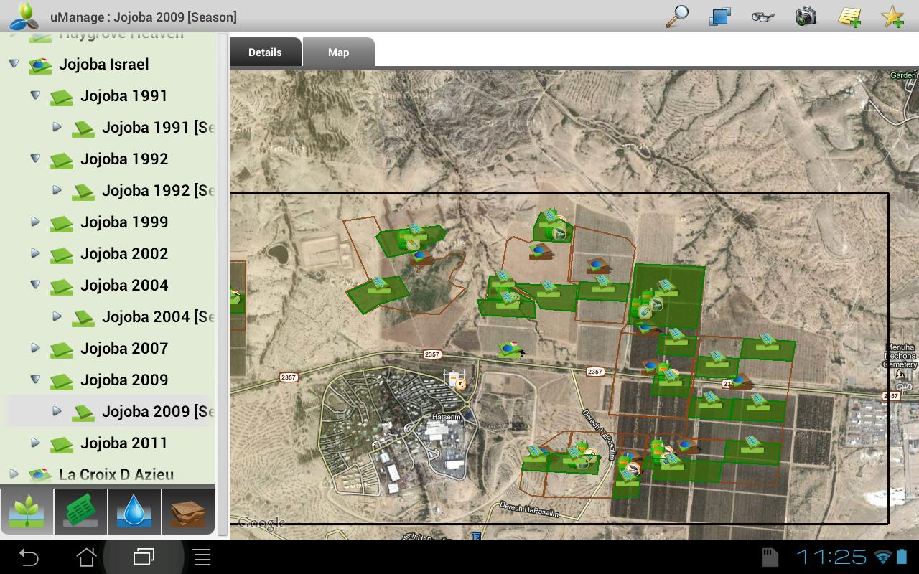Tap the Android back button

(29, 557)
